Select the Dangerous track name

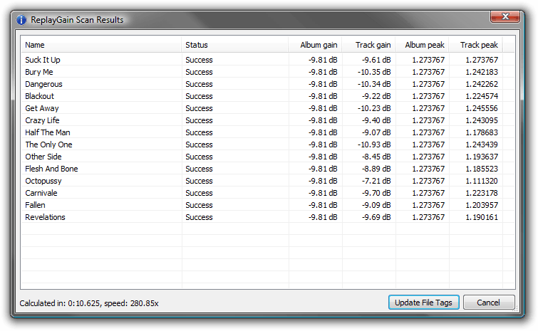[x=43, y=84]
